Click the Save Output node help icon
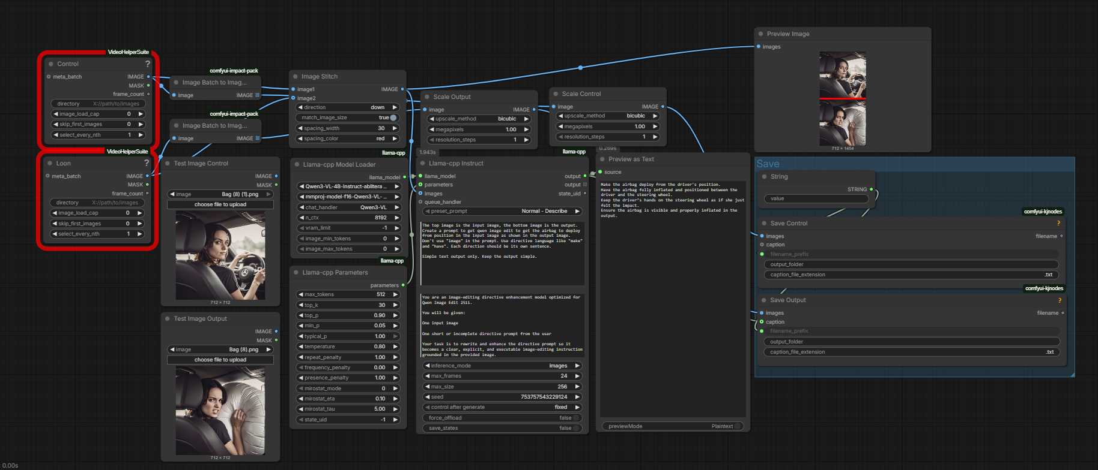The width and height of the screenshot is (1098, 470). click(x=1059, y=300)
